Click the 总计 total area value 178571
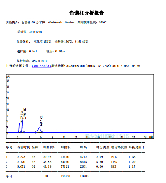Image resolution: width=166 pixels, height=183 pixels. (x=65, y=176)
